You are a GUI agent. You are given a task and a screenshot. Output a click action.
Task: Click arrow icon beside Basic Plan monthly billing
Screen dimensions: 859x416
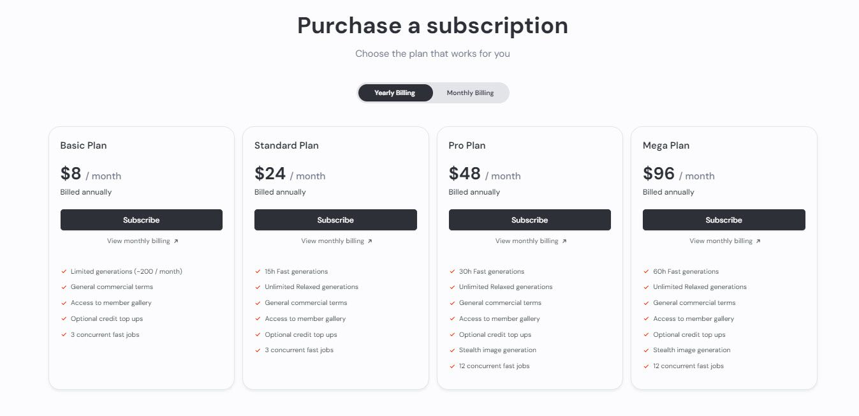coord(176,241)
